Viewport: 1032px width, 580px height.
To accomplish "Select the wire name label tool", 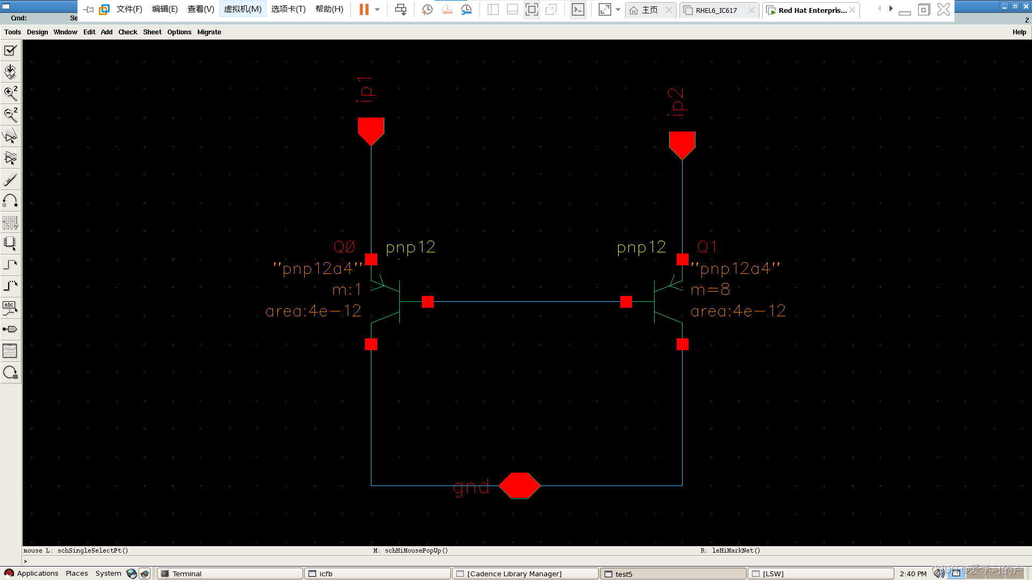I will (x=10, y=308).
